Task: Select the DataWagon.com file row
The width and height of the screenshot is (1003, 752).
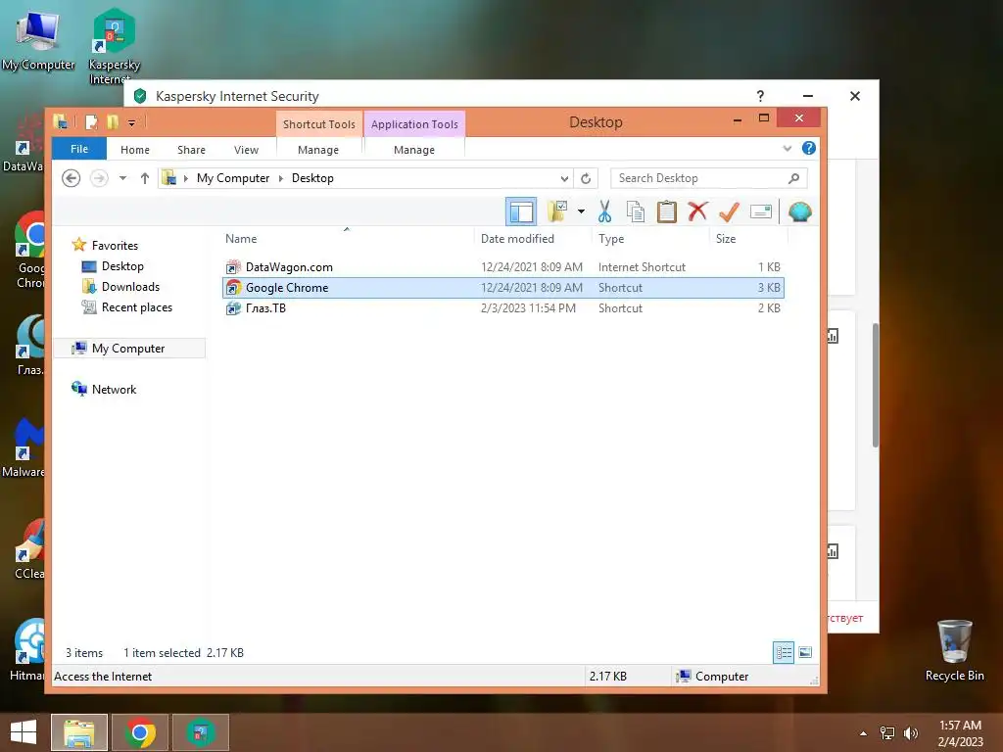Action: point(503,266)
